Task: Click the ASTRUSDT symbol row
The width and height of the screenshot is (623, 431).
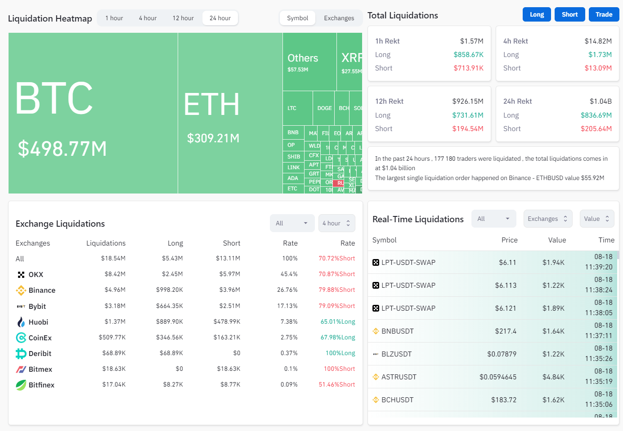Action: click(493, 377)
